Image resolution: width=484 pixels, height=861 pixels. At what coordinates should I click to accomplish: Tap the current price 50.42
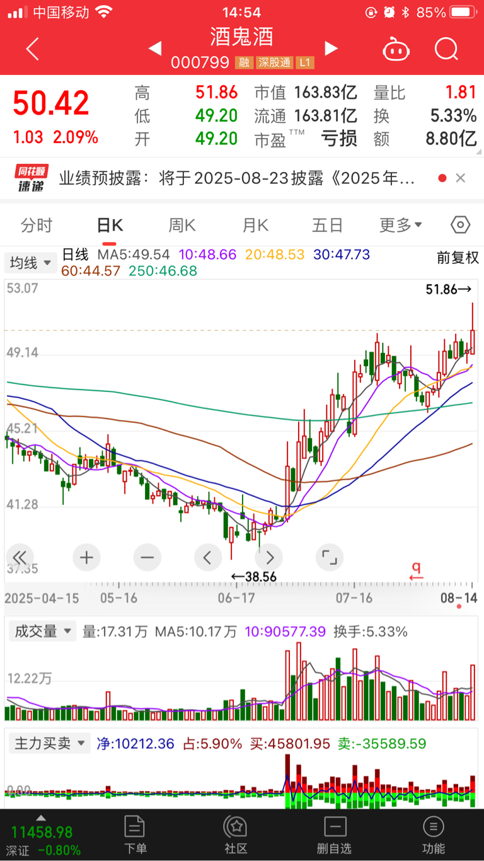pyautogui.click(x=51, y=103)
